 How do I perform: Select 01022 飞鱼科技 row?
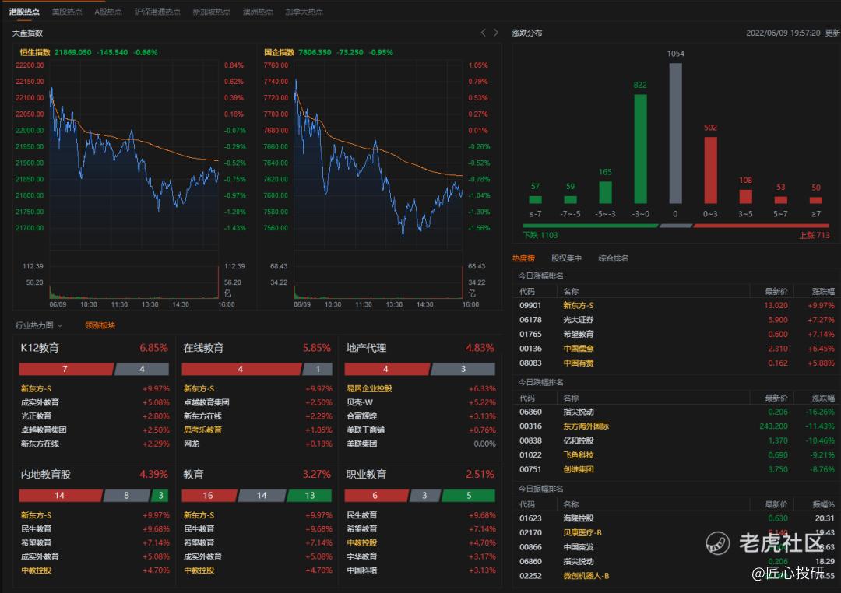676,455
